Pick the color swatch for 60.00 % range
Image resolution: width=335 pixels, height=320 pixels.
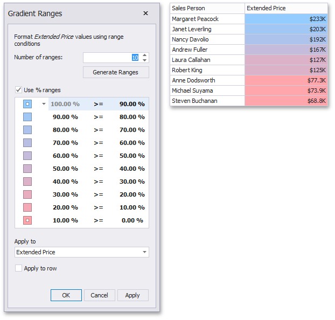(27, 156)
